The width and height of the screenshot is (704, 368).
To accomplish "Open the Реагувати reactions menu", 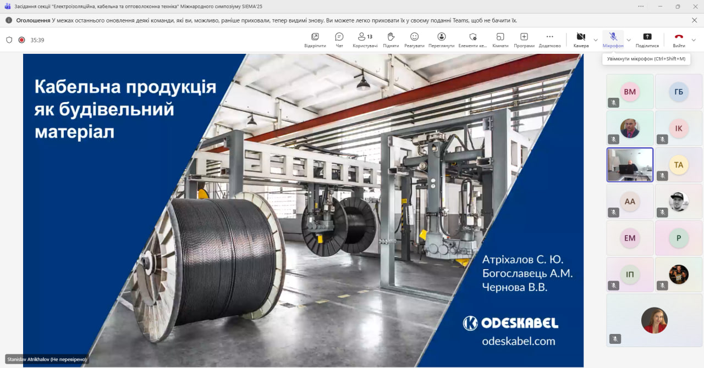I will [x=414, y=40].
